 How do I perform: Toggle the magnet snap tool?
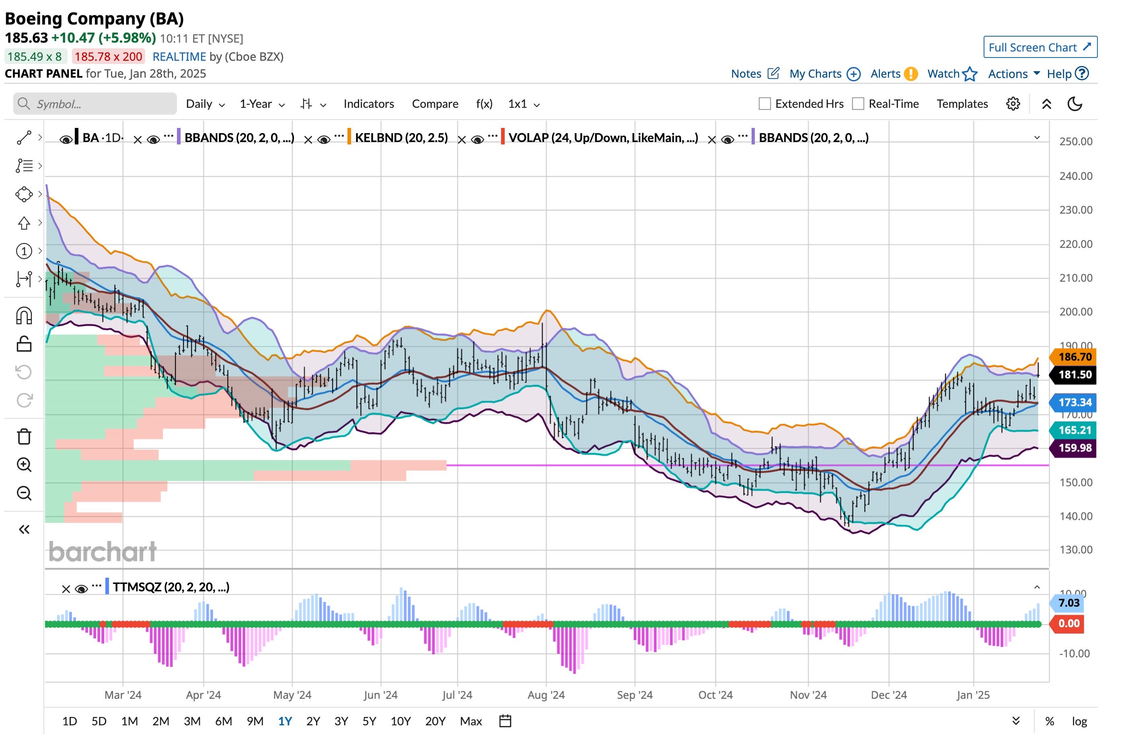[24, 316]
